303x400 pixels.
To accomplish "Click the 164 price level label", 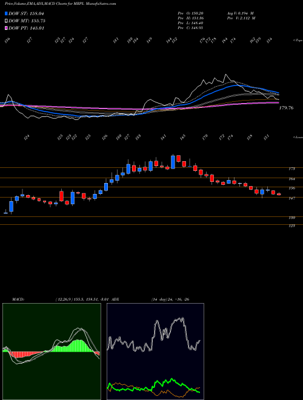I will (292, 179).
